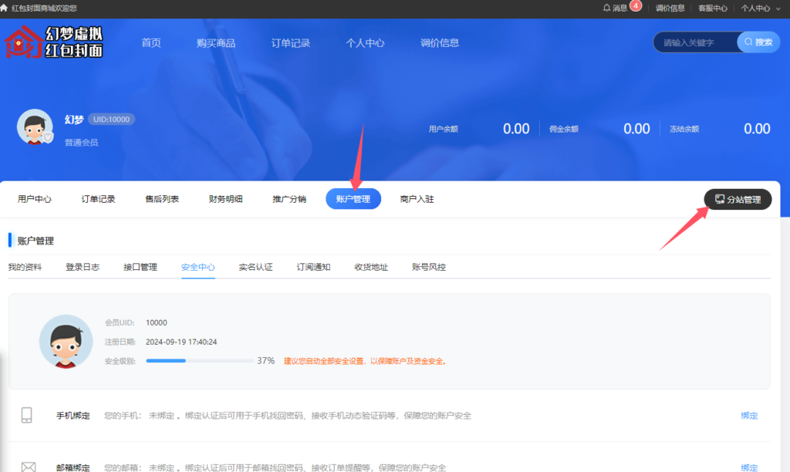Switch to the 用户中心 tab

(x=34, y=199)
